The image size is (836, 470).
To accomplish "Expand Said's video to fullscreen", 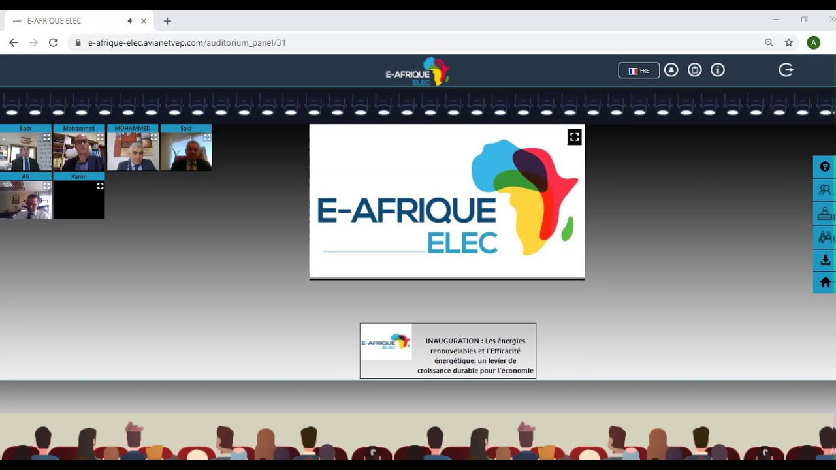I will [207, 138].
